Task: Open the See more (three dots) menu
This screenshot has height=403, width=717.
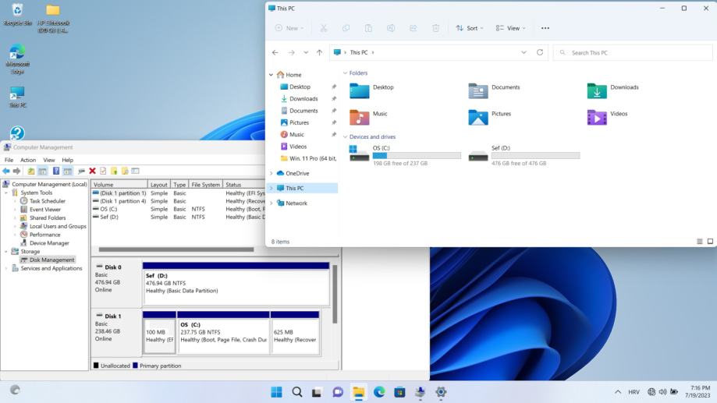Action: (x=545, y=28)
